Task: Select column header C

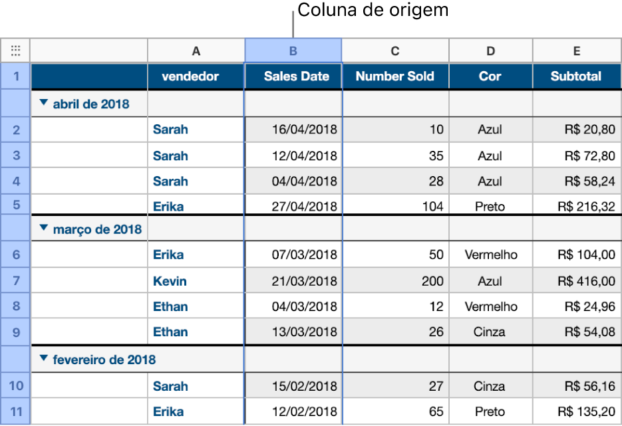Action: [394, 50]
